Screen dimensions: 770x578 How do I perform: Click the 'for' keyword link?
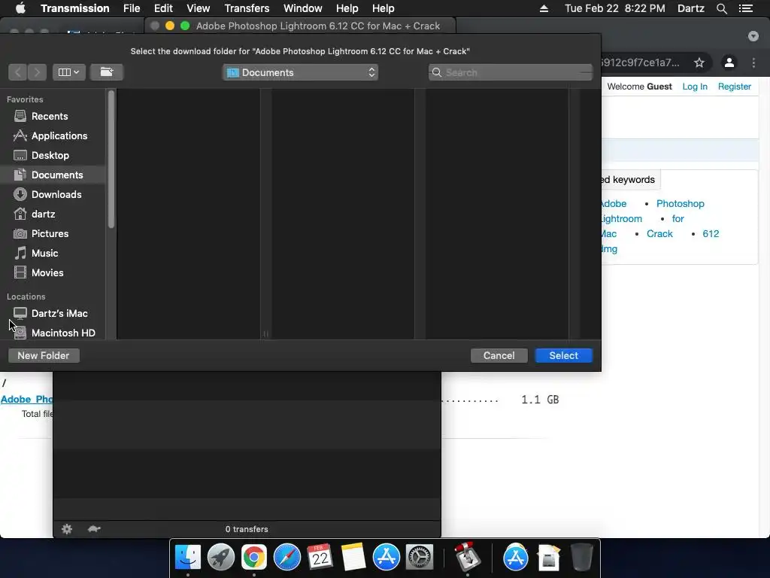click(678, 219)
